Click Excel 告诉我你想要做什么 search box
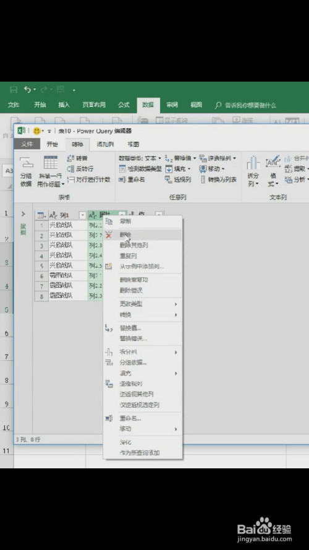The image size is (309, 550). click(x=246, y=105)
